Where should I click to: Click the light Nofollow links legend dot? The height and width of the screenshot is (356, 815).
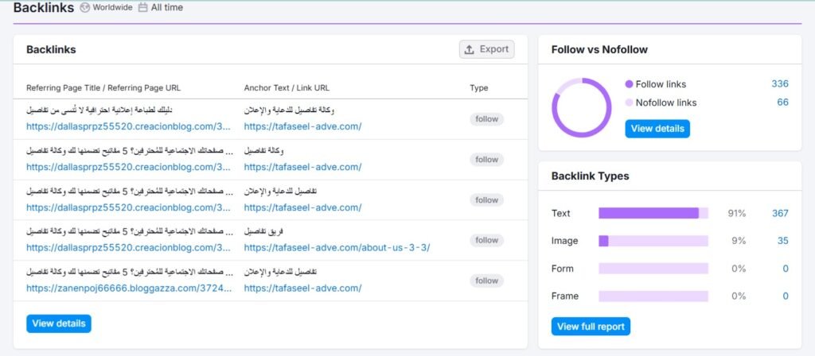tap(629, 103)
